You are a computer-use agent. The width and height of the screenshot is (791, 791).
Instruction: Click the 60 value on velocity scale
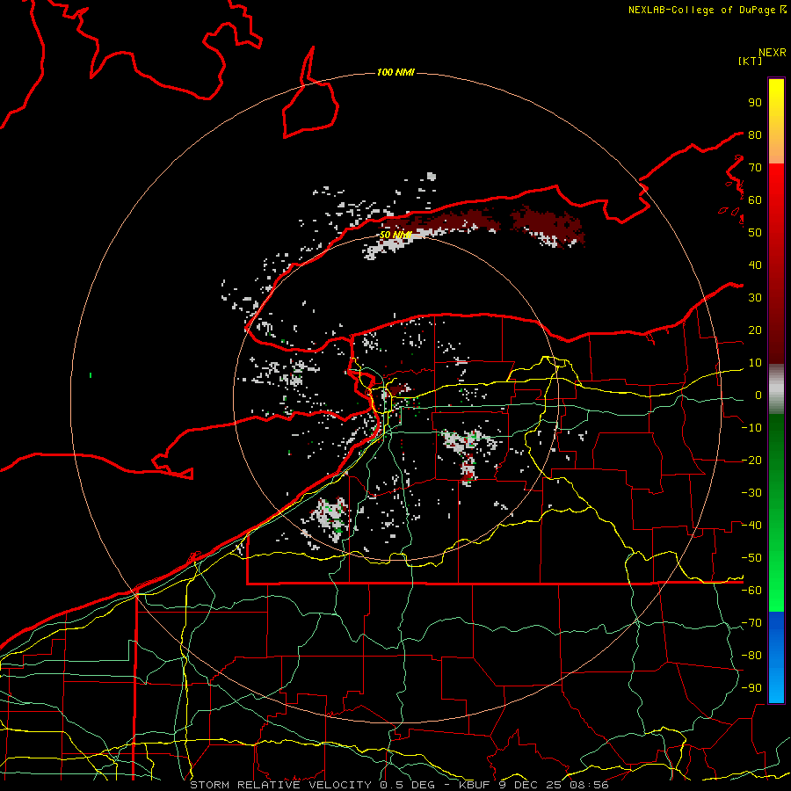click(755, 200)
